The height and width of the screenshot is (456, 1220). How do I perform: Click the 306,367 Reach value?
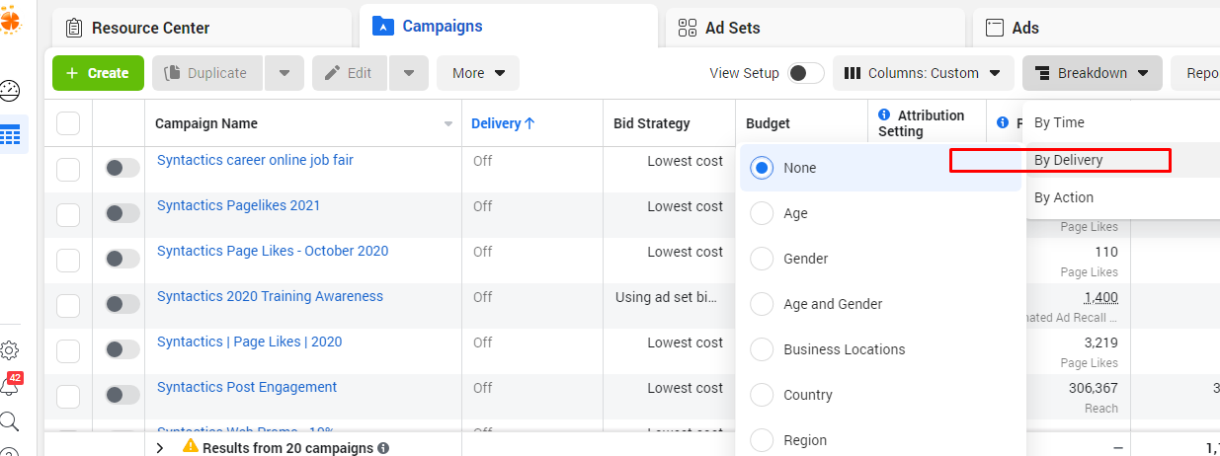coord(1093,388)
